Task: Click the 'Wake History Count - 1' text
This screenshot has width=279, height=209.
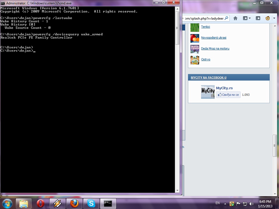Action: coord(24,21)
